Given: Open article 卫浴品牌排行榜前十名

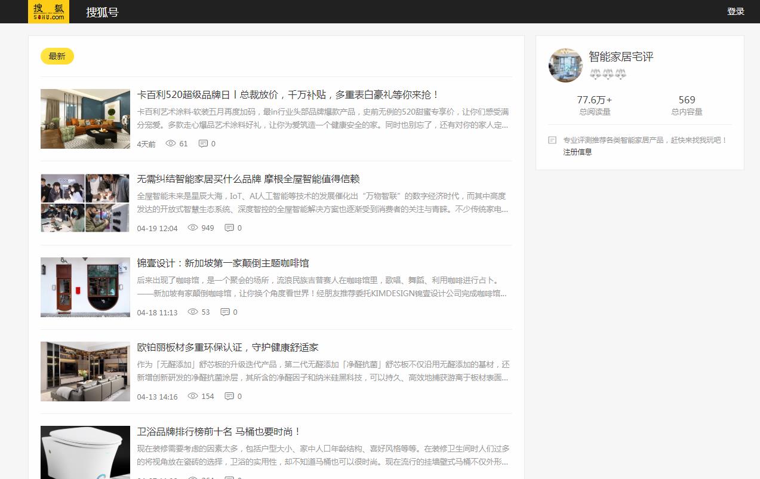Looking at the screenshot, I should coord(219,432).
